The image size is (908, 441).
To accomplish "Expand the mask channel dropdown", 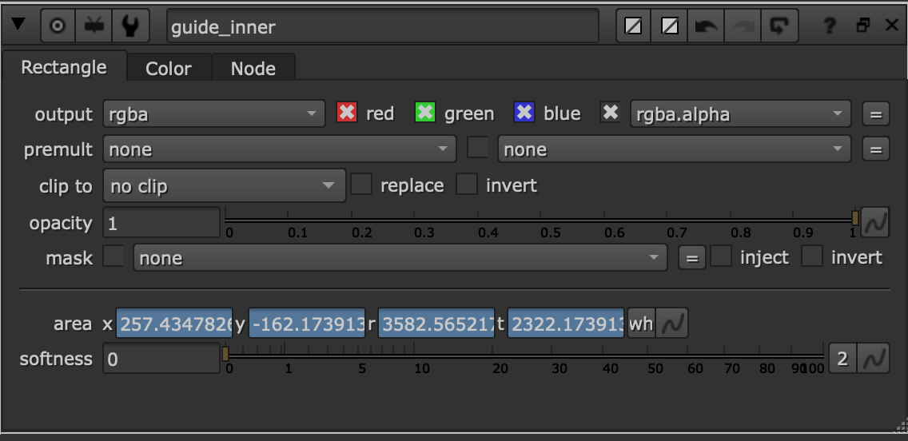I will click(400, 258).
